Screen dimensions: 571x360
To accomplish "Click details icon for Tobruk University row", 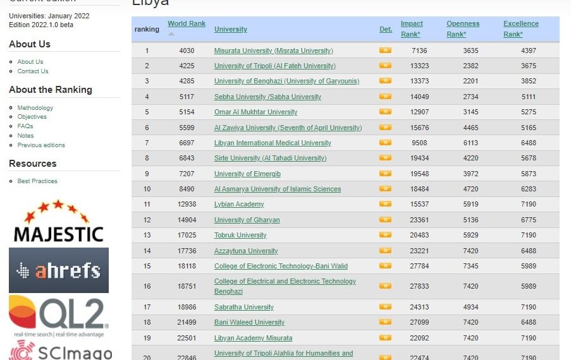I will pyautogui.click(x=385, y=235).
